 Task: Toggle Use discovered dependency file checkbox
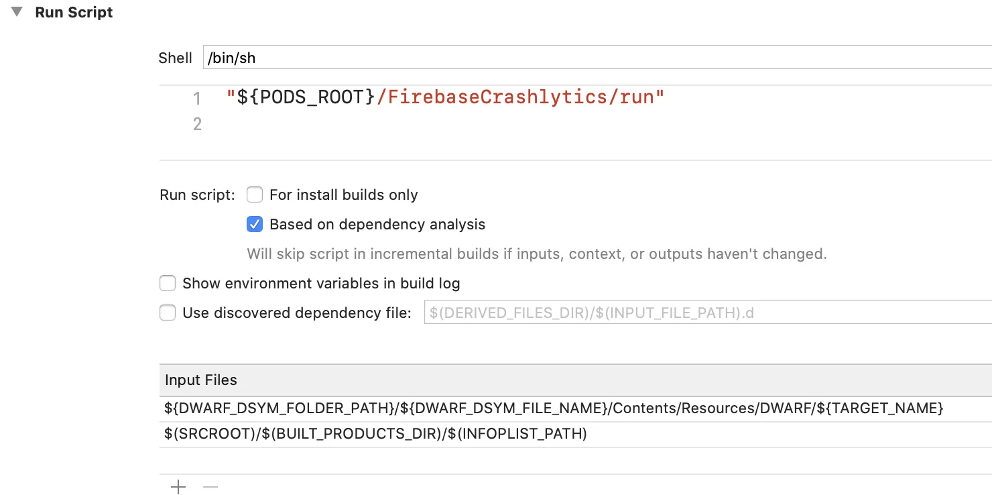168,313
